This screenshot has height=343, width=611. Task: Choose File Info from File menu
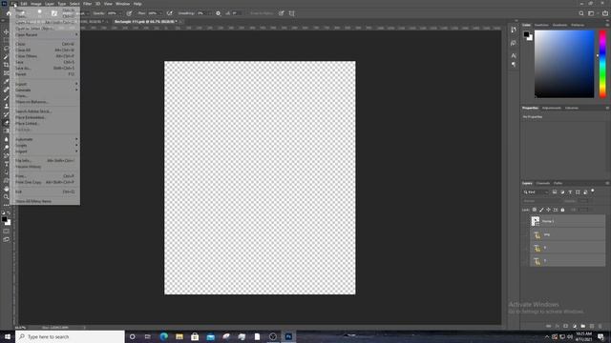tap(45, 160)
